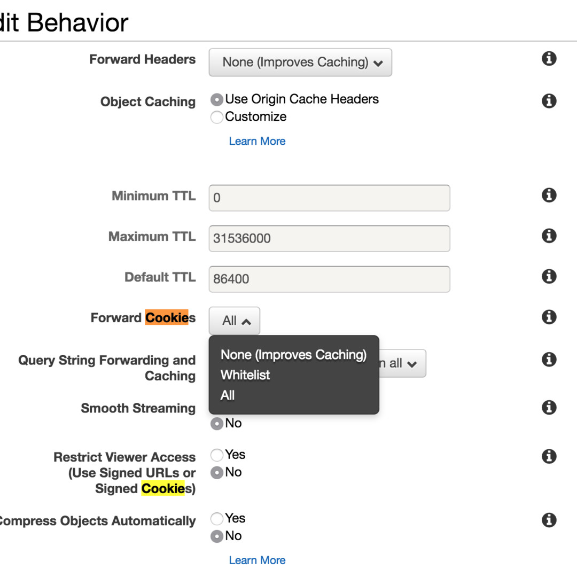Image resolution: width=577 pixels, height=577 pixels.
Task: Open the Query String Forwarding dropdown
Action: [403, 364]
